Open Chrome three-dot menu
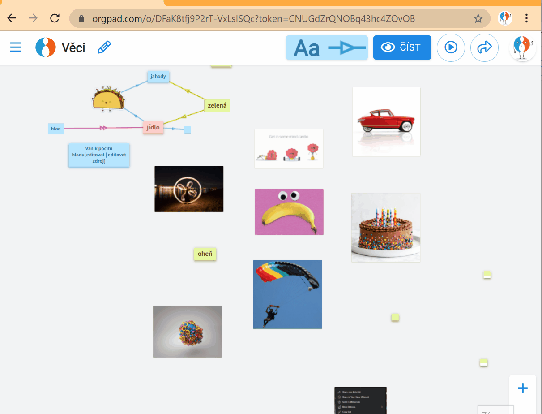Viewport: 542px width, 414px height. pyautogui.click(x=526, y=18)
